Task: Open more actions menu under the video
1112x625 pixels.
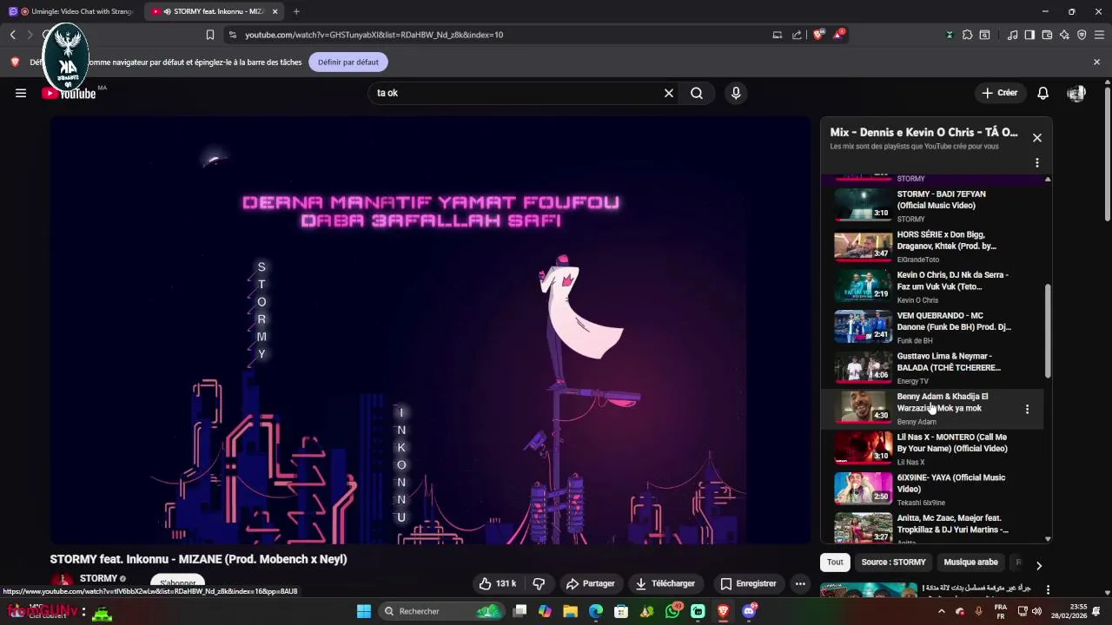Action: 800,583
